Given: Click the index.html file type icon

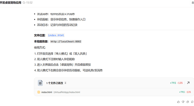Looking at the screenshot, I should point(39,92).
